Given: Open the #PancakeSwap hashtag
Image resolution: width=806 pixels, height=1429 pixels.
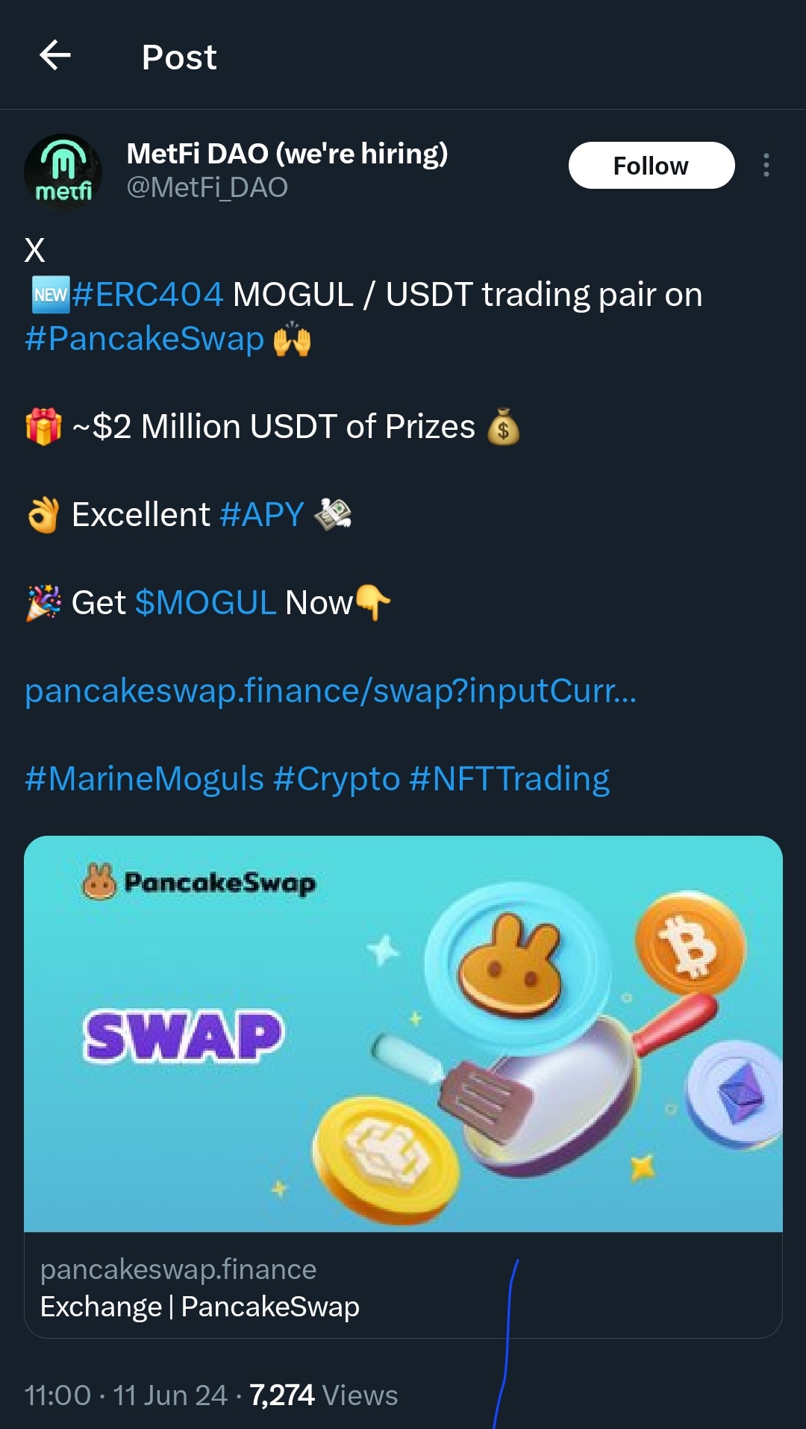Looking at the screenshot, I should coord(145,339).
